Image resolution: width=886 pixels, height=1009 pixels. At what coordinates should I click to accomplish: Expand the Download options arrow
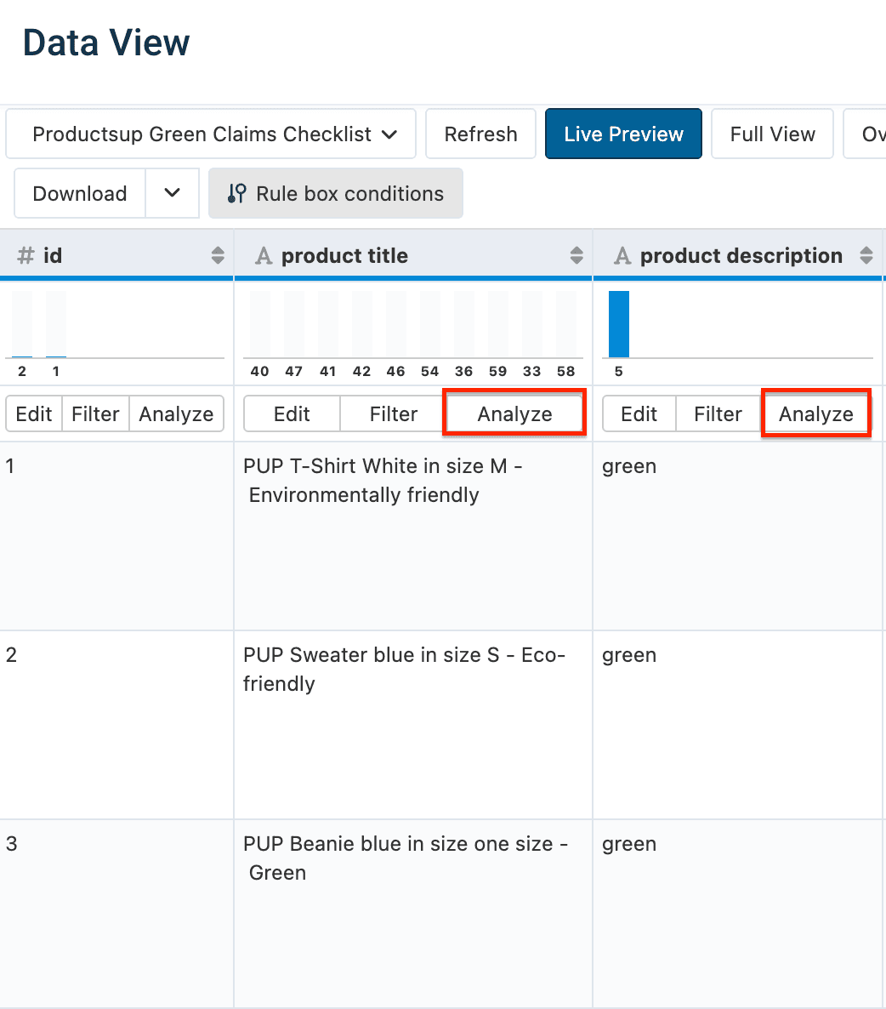point(172,194)
